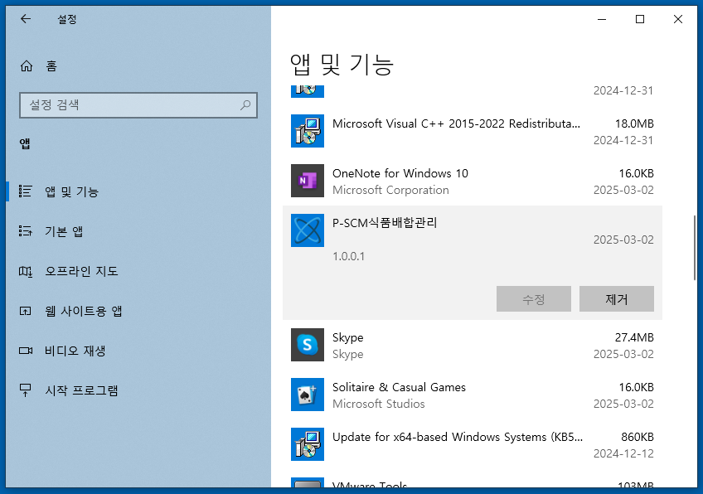Maximize the Settings window
The width and height of the screenshot is (703, 494).
(640, 19)
